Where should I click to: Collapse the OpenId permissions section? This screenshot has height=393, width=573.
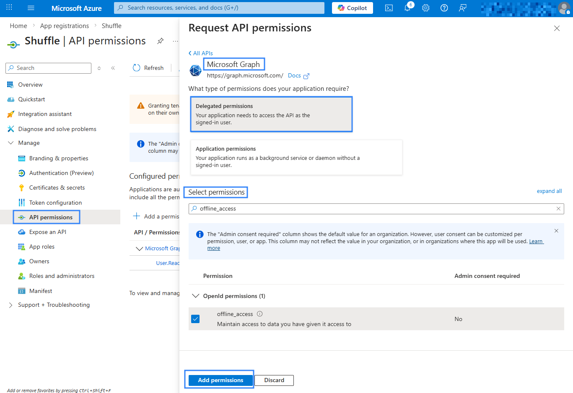(x=195, y=296)
